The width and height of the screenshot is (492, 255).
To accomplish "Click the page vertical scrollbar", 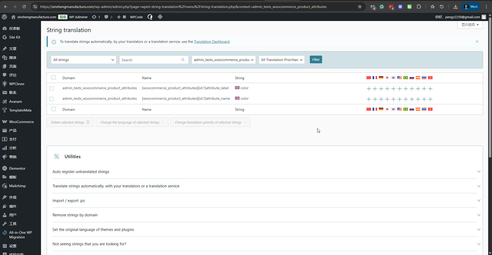I will pos(490,87).
